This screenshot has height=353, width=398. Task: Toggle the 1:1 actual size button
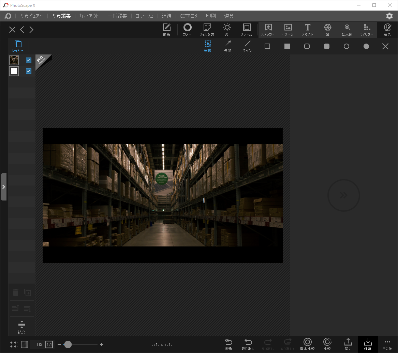[49, 344]
